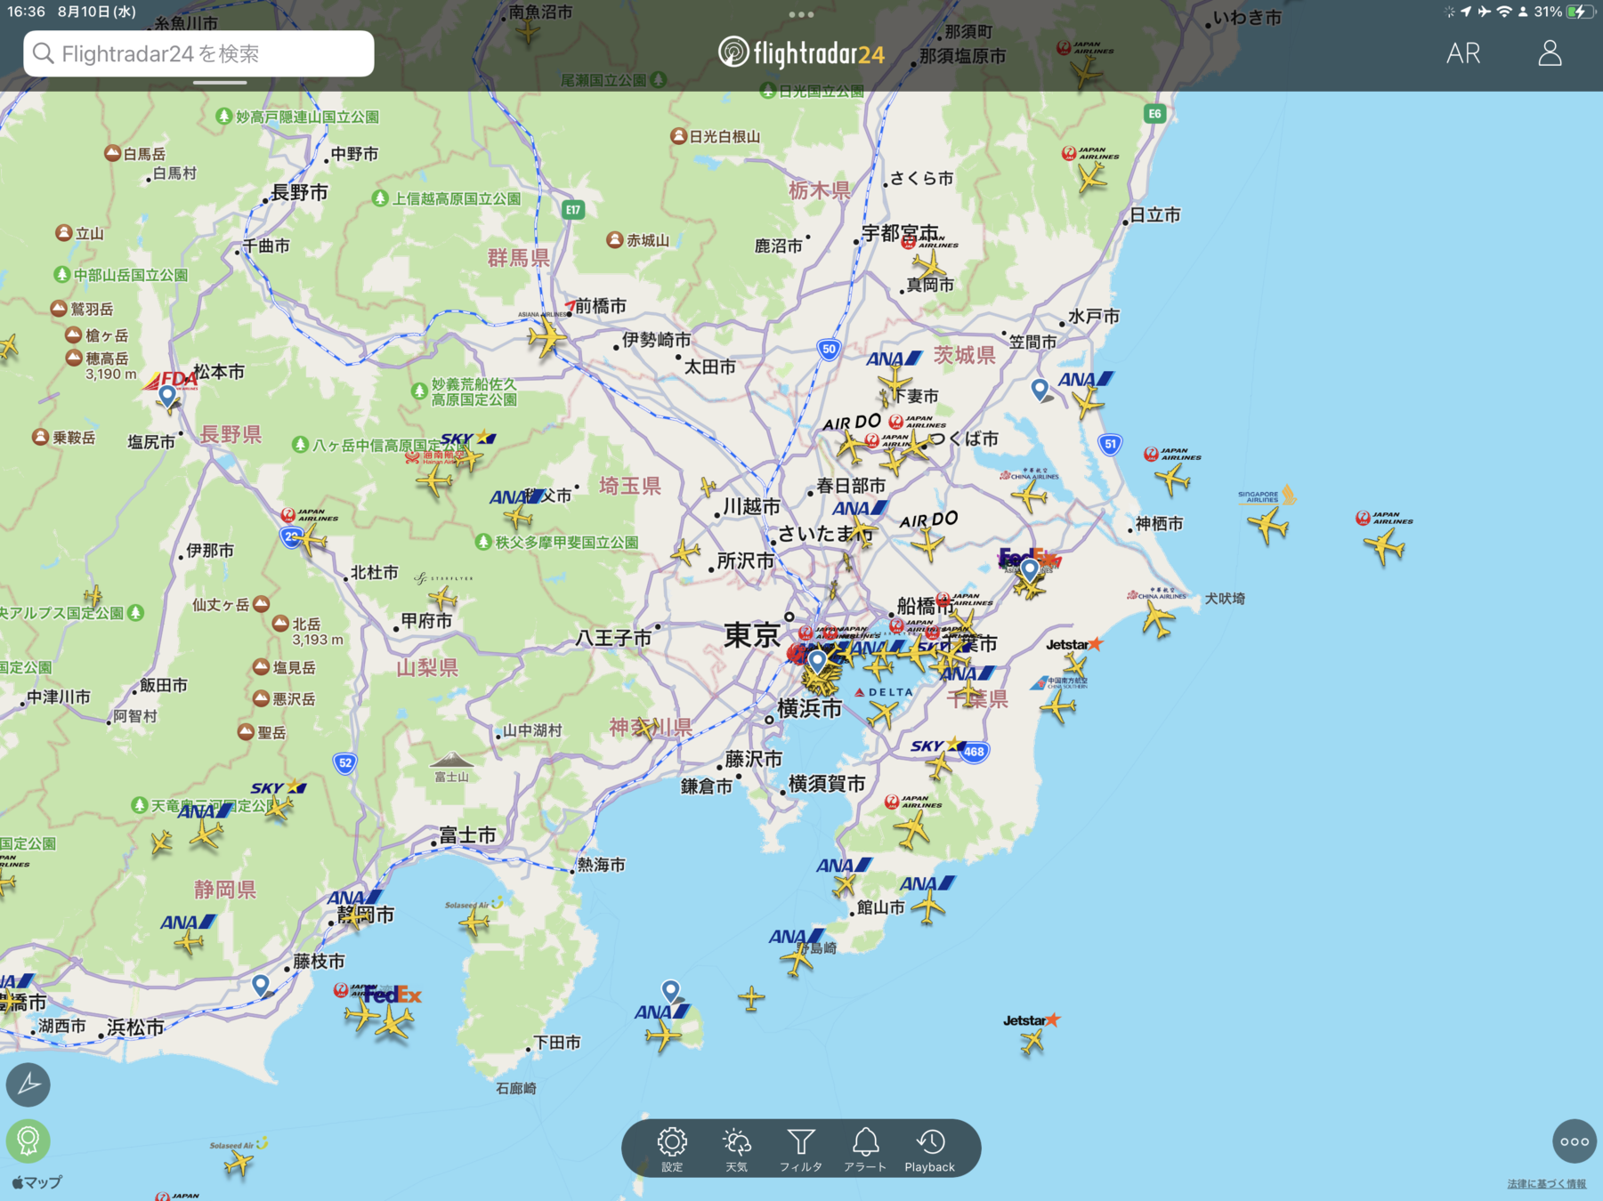Open Alerts (アラート) bell

(865, 1149)
